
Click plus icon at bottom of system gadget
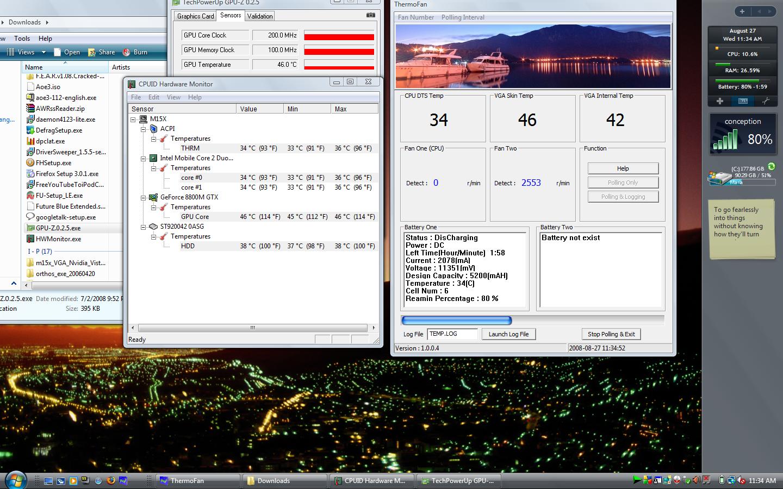click(719, 101)
